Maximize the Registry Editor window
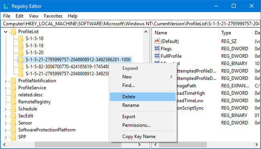Image resolution: width=261 pixels, height=149 pixels. pyautogui.click(x=234, y=6)
